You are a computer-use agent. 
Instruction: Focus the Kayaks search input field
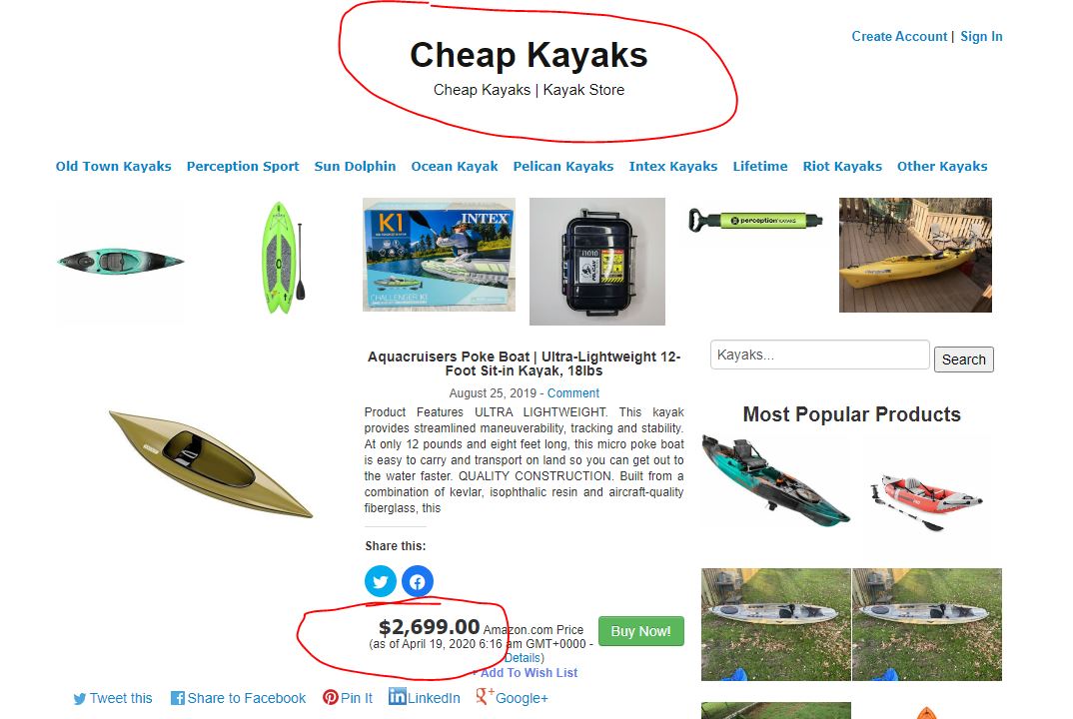pos(820,356)
